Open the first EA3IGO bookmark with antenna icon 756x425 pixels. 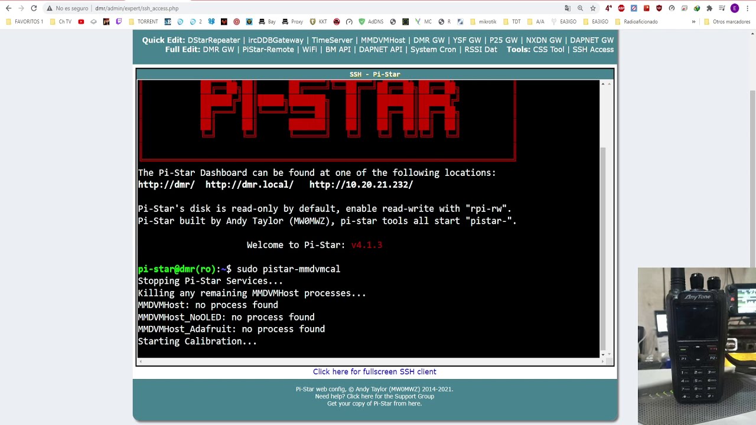click(563, 22)
